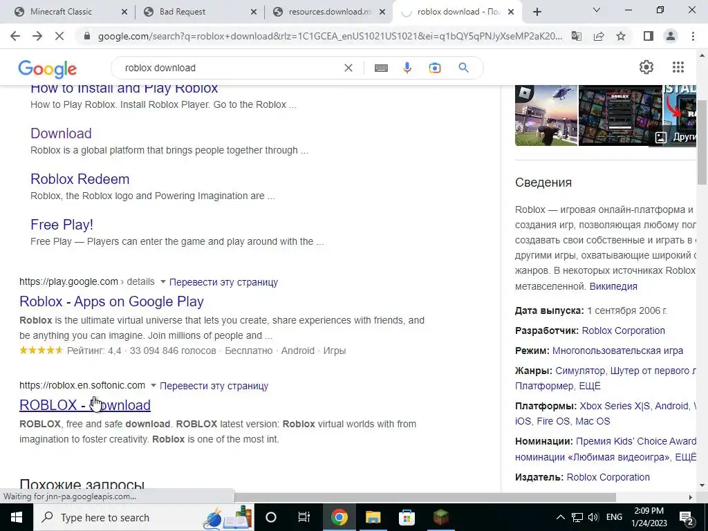The height and width of the screenshot is (531, 708).
Task: Open Microsoft Store from taskbar
Action: (407, 517)
